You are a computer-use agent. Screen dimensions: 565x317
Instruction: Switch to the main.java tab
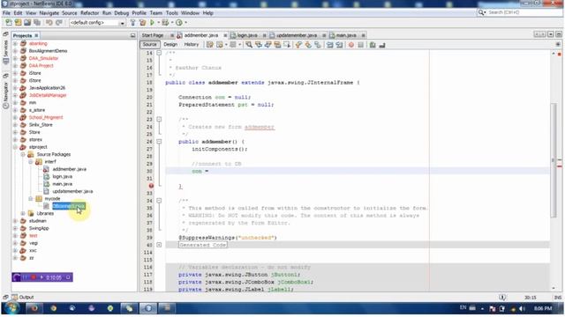pyautogui.click(x=346, y=35)
